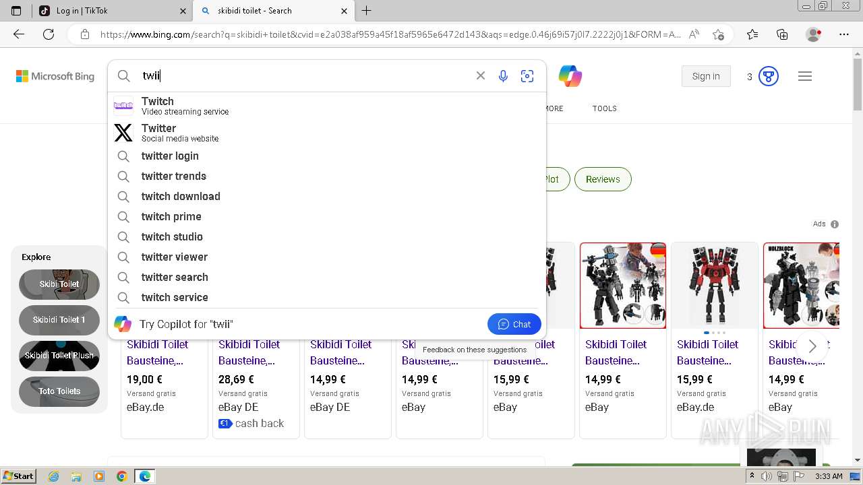Open Skibidi Toilet Plush explore tile

[x=59, y=356]
